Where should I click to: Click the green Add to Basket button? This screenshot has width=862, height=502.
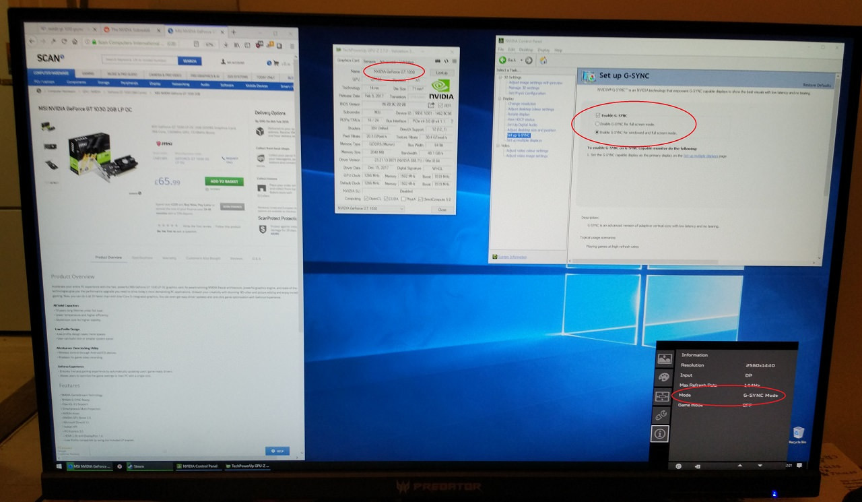[224, 182]
